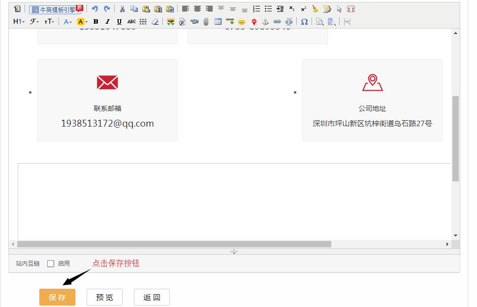Toggle fullscreen editor mode
The height and width of the screenshot is (307, 477).
coord(351,9)
